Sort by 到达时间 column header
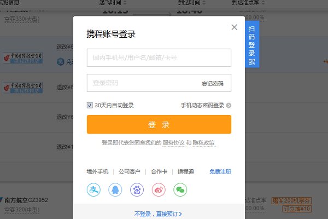Image resolution: width=328 pixels, height=219 pixels. pos(192,3)
